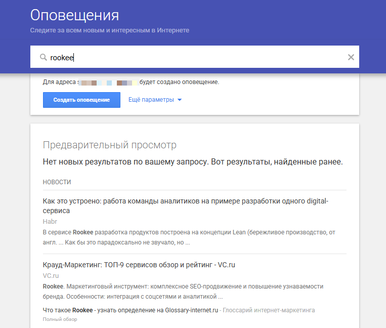Click the magnifier search icon
Viewport: 386px width, 328px height.
[44, 57]
